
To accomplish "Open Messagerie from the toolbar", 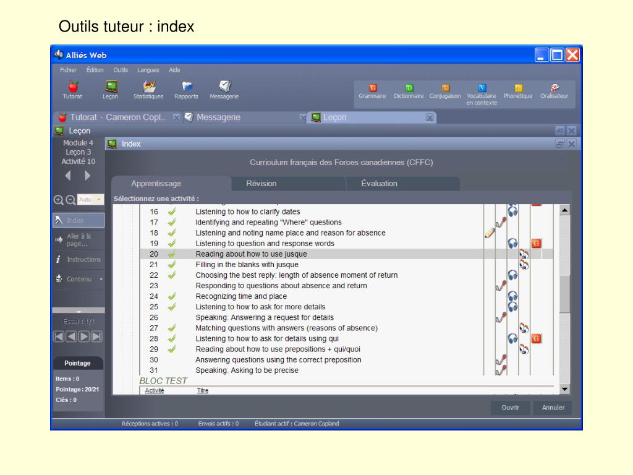I will pyautogui.click(x=224, y=90).
